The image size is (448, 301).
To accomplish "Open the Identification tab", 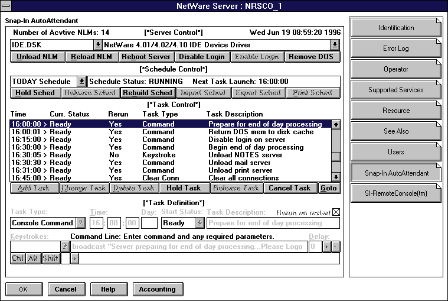I will coord(395,27).
